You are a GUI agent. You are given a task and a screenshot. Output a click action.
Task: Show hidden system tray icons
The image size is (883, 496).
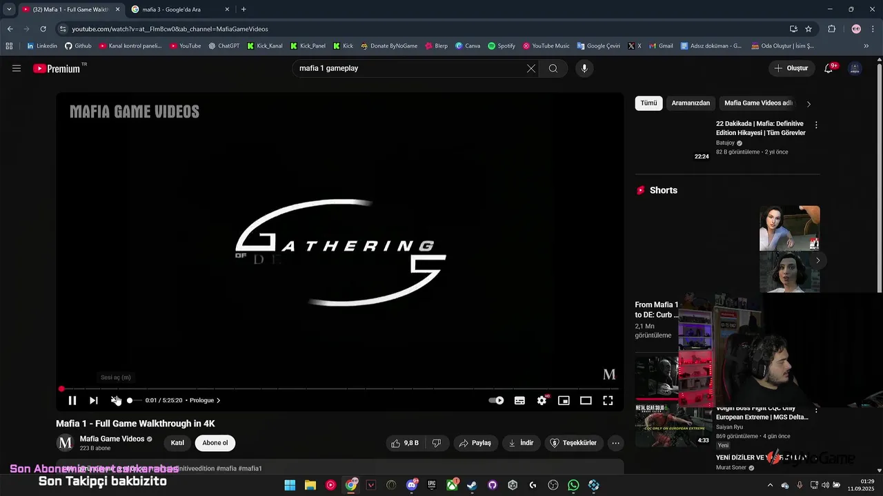coord(771,485)
